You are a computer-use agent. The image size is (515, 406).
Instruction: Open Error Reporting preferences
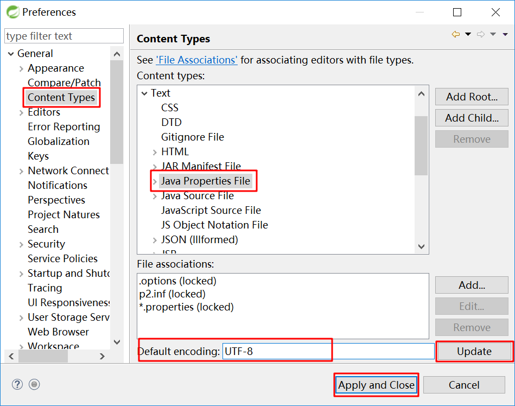64,126
